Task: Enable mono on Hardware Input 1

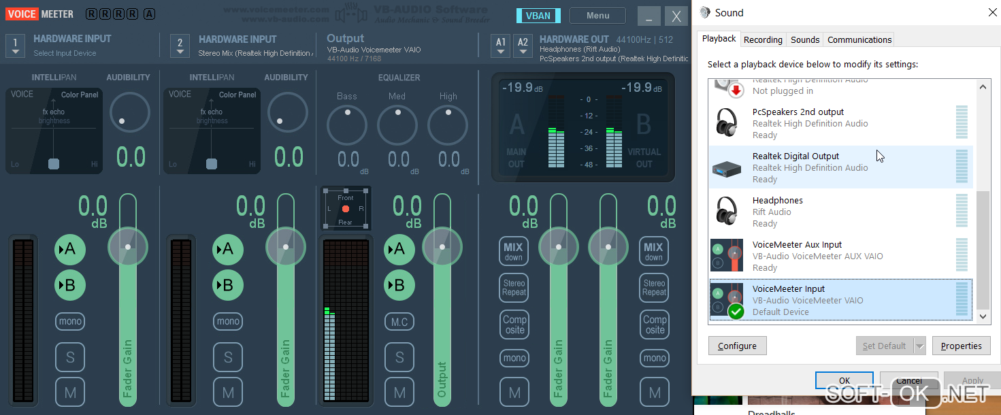Action: tap(70, 321)
